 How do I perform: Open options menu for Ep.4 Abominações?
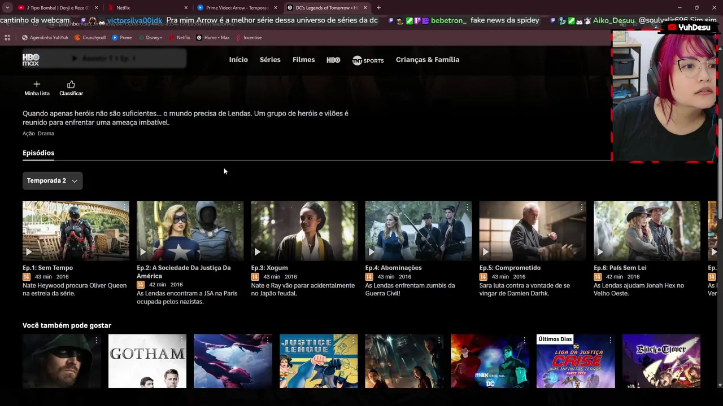point(467,208)
